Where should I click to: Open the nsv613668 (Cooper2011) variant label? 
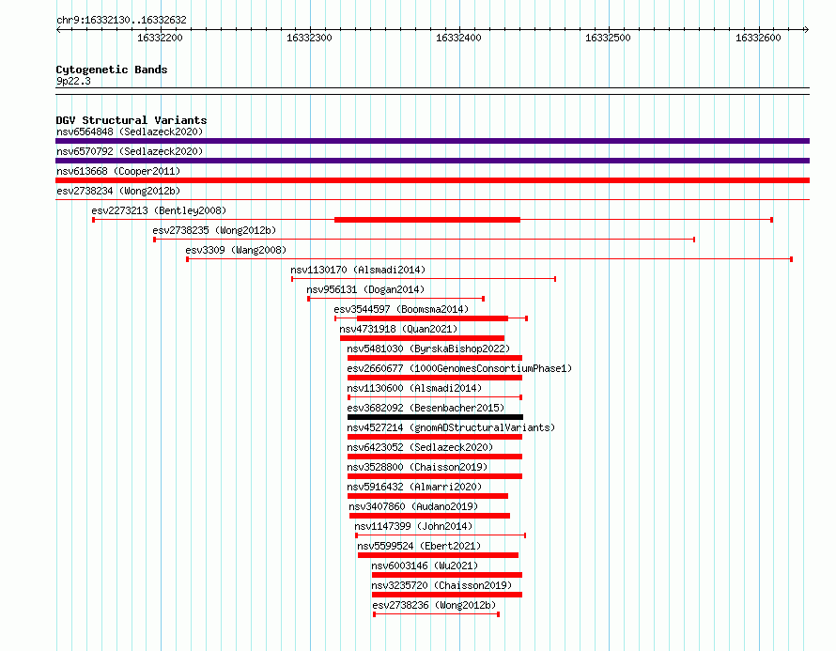118,171
